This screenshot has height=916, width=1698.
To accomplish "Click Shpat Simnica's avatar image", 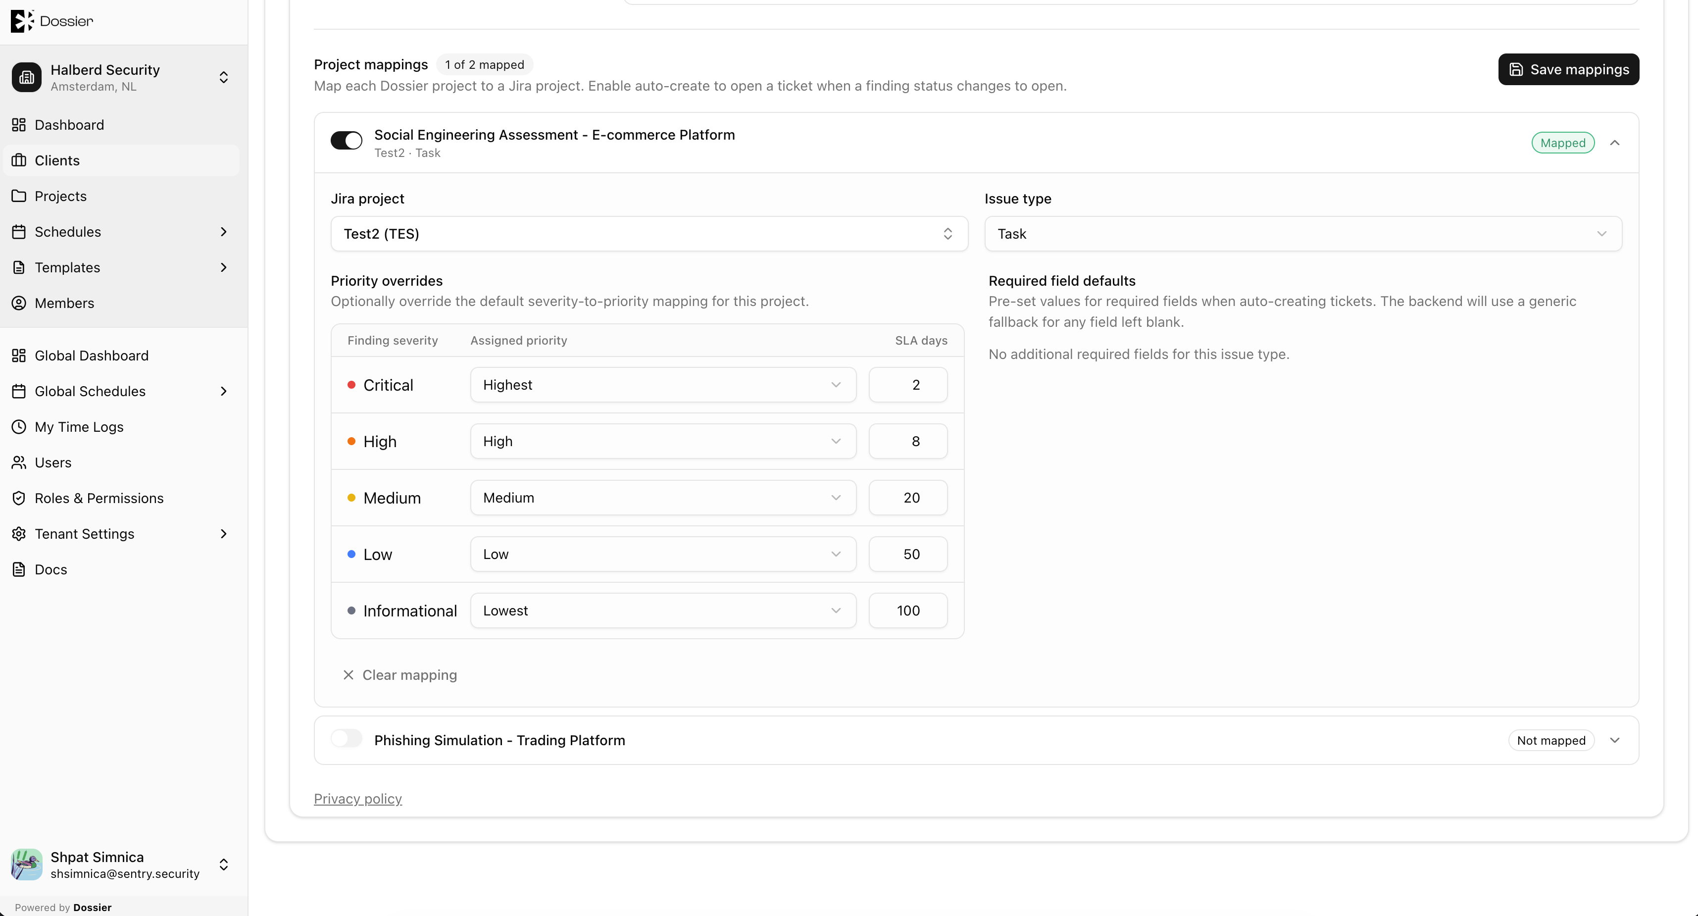I will point(26,864).
